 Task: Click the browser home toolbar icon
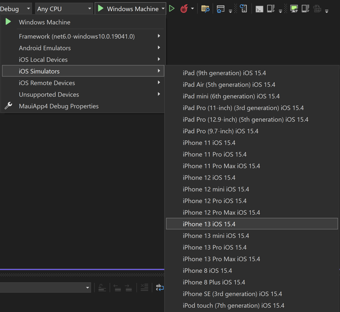[220, 8]
